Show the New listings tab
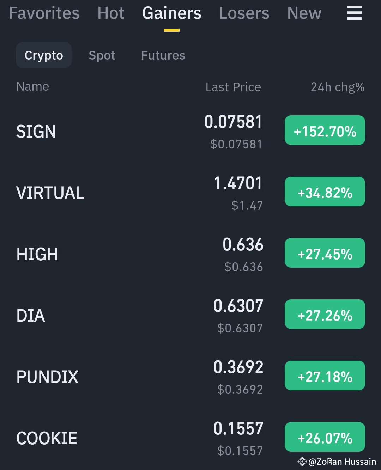 click(304, 13)
